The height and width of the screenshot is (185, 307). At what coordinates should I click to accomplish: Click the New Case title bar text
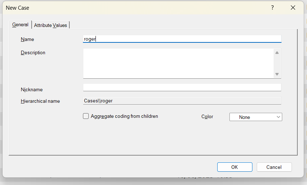(18, 8)
